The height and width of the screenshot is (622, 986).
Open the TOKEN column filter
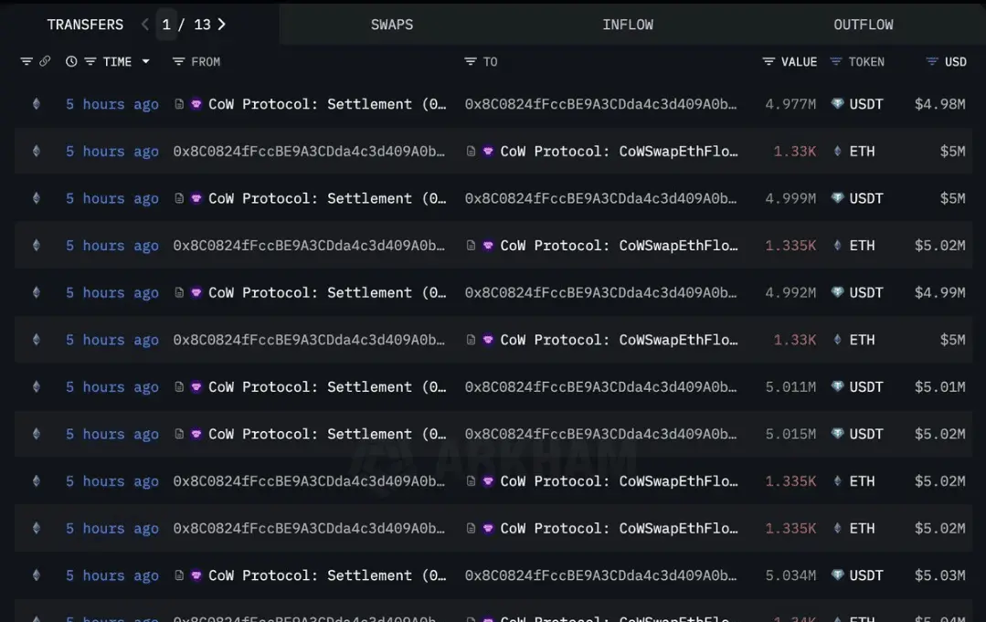point(836,61)
